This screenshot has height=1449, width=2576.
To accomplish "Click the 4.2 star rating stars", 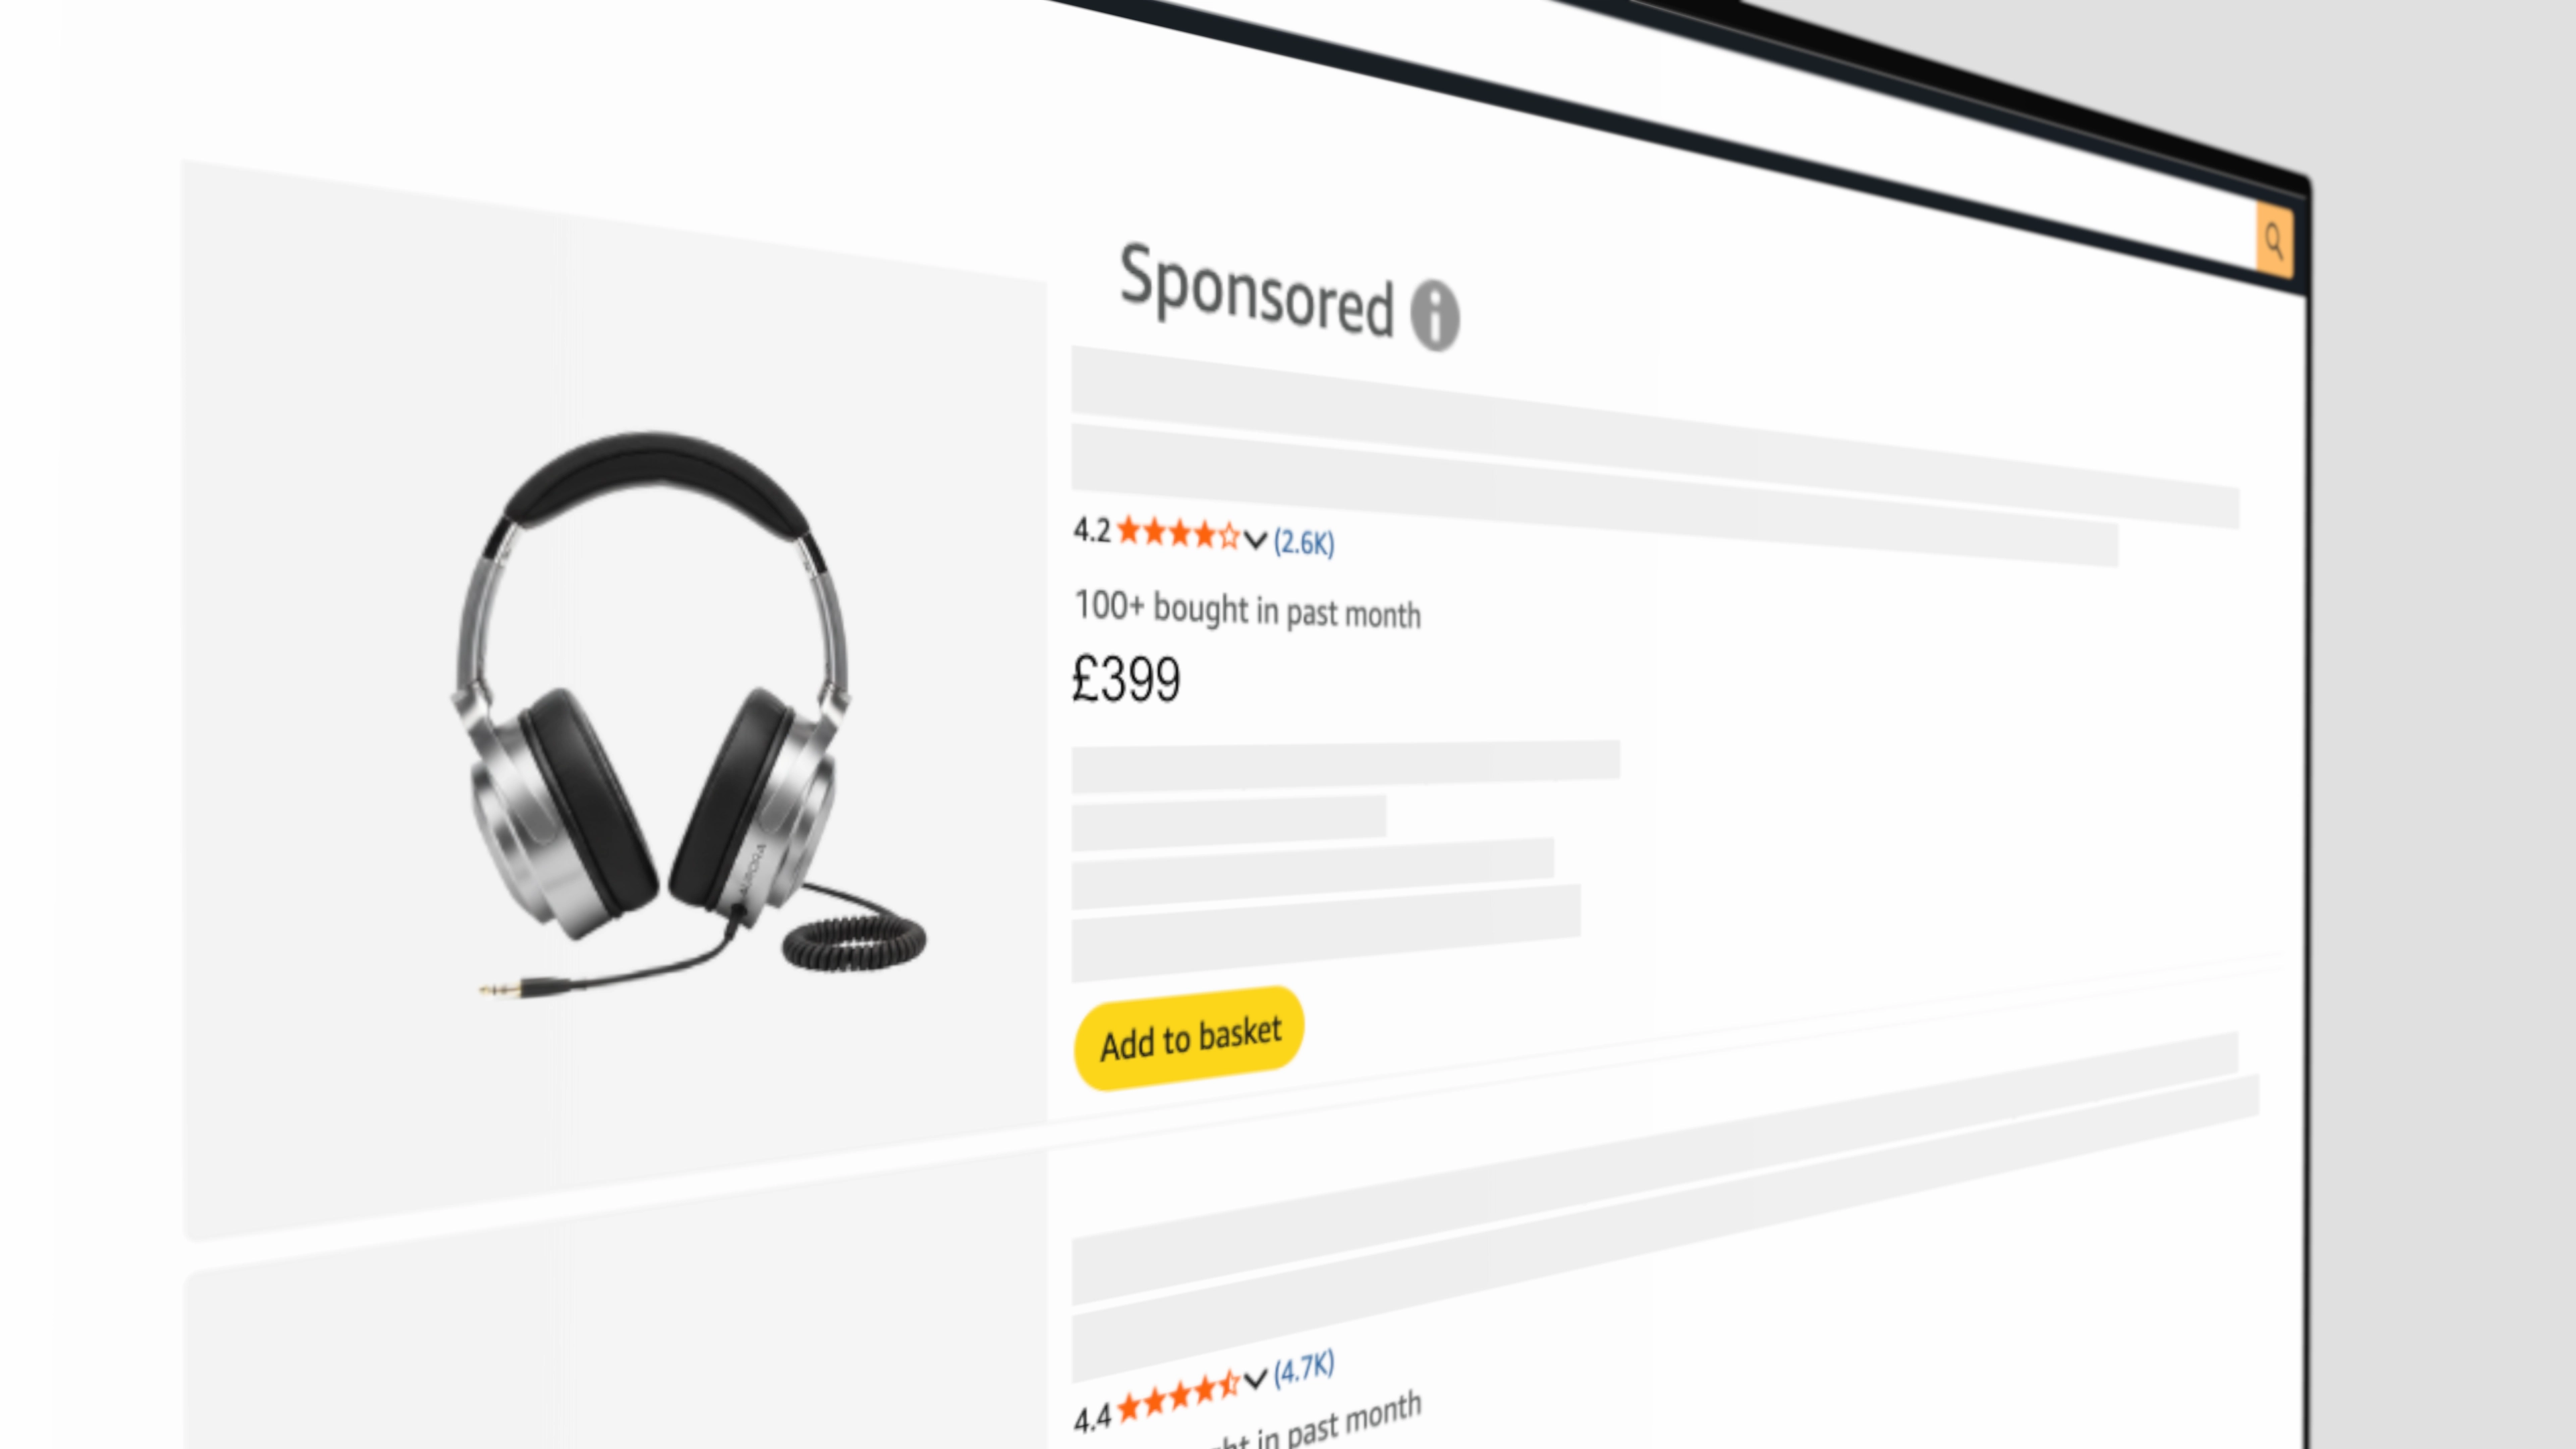I will (x=1178, y=533).
